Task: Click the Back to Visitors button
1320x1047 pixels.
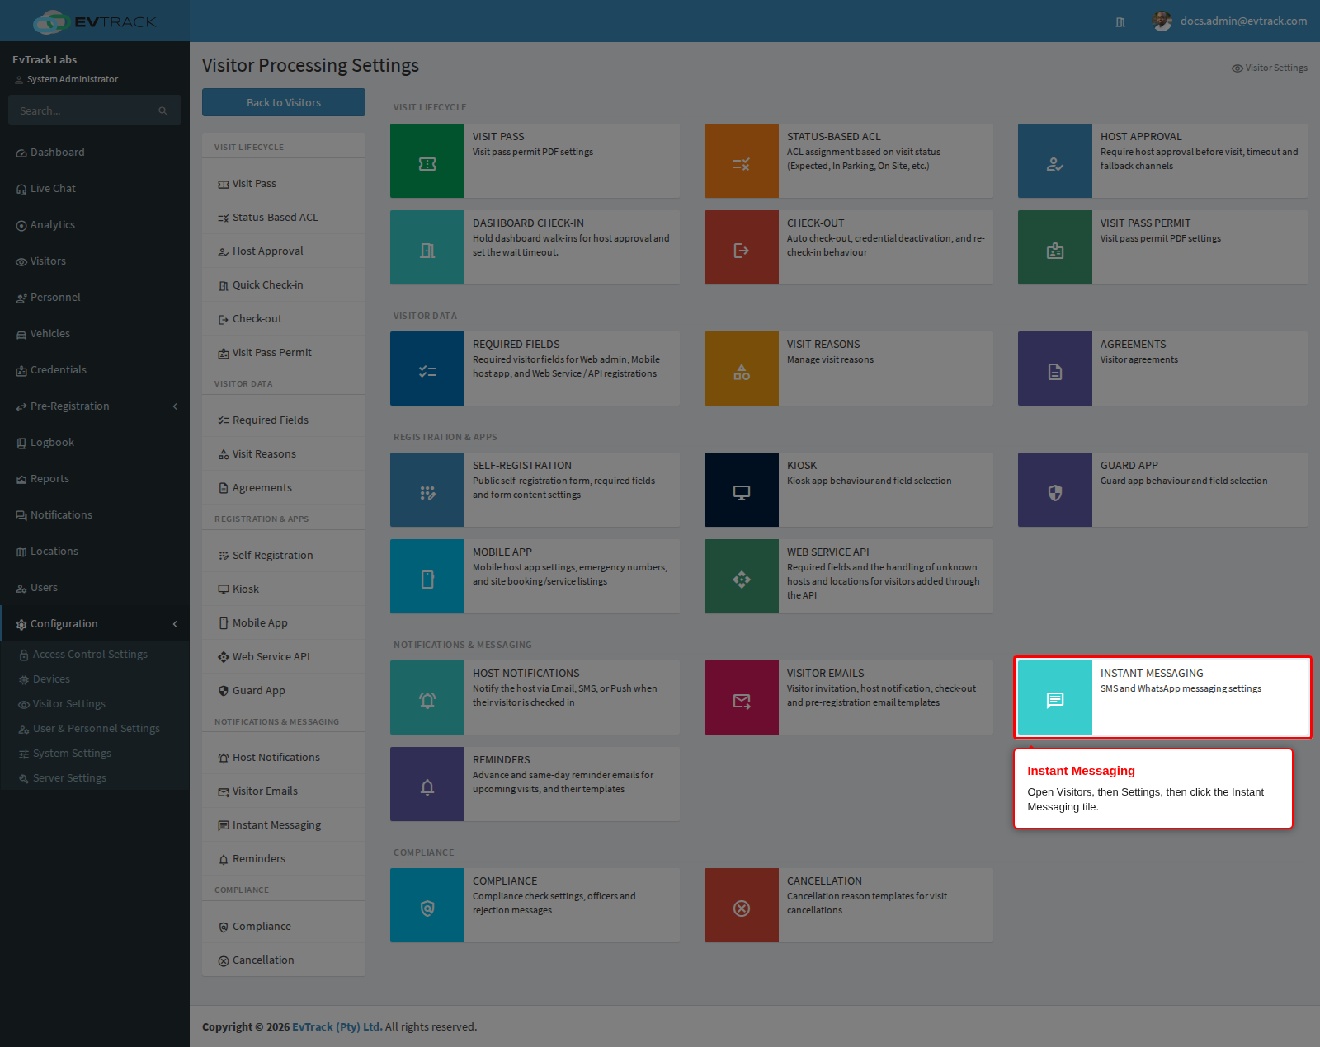Action: (284, 102)
